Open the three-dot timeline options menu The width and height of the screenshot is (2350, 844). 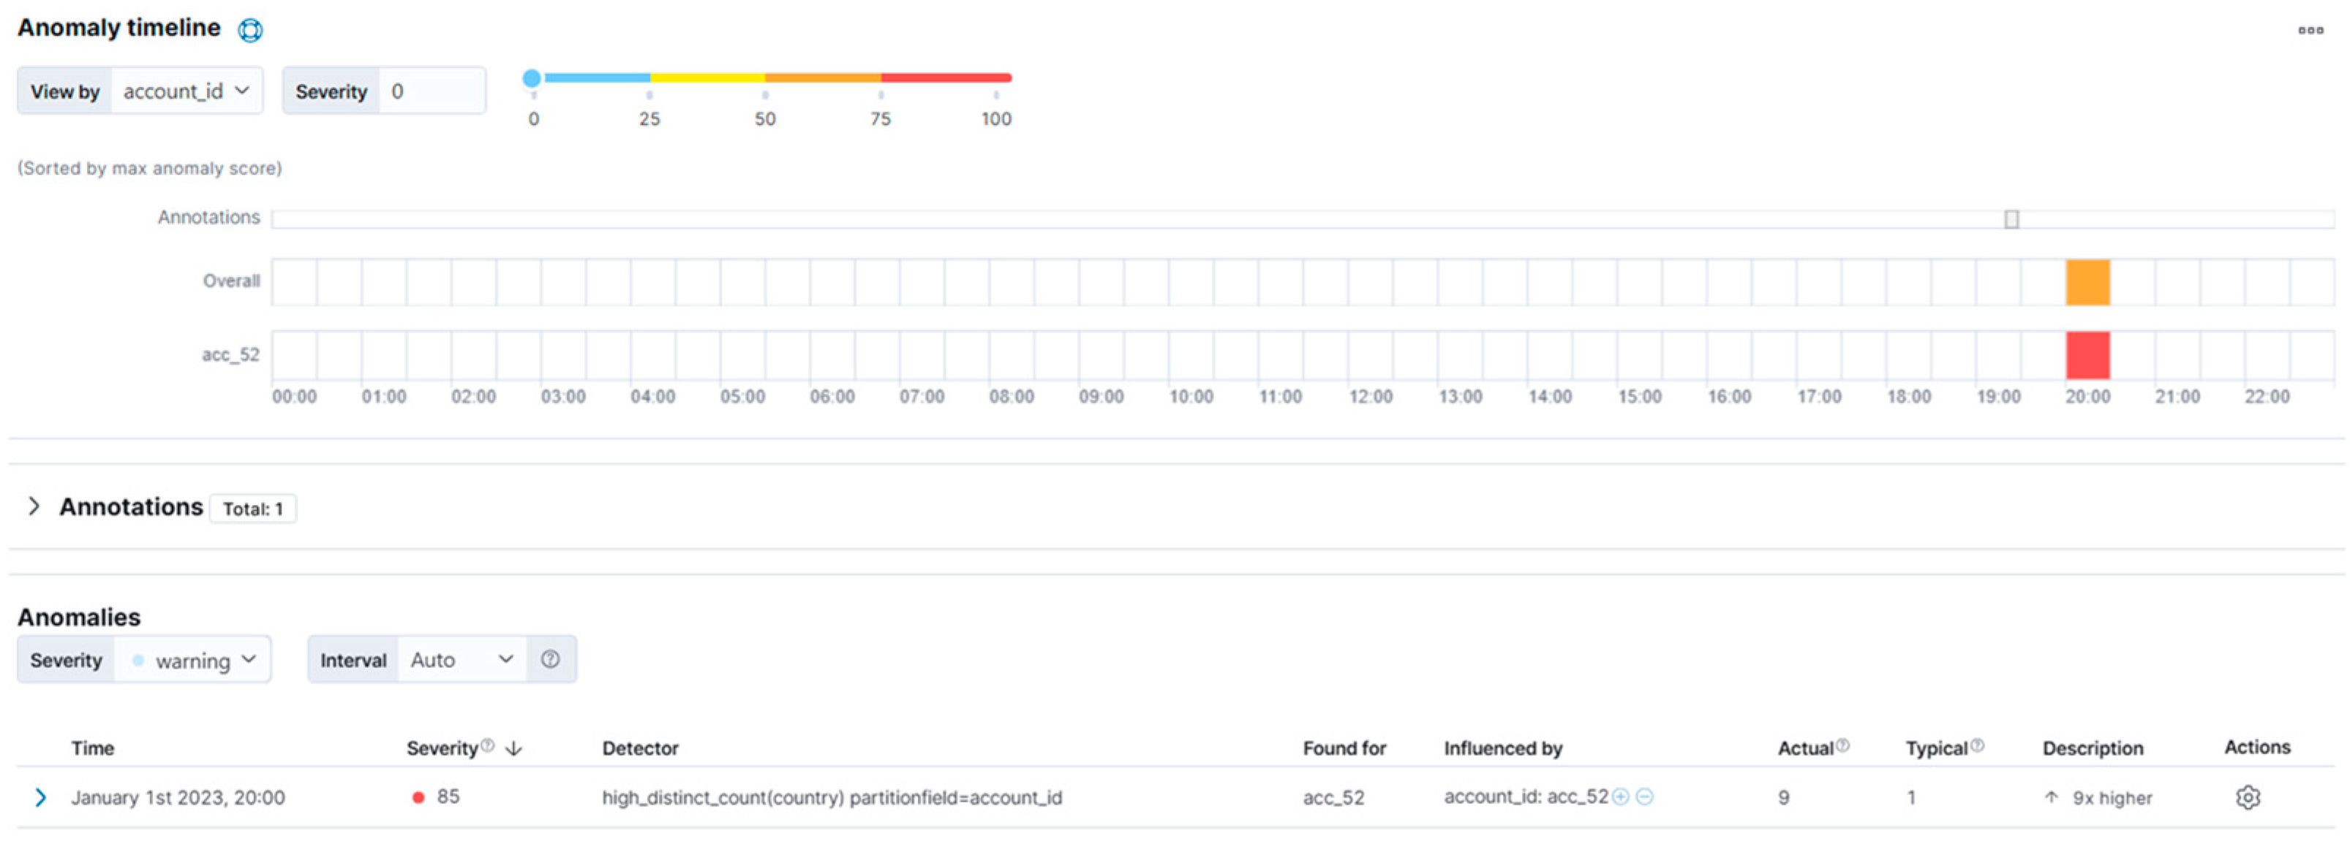click(2310, 30)
